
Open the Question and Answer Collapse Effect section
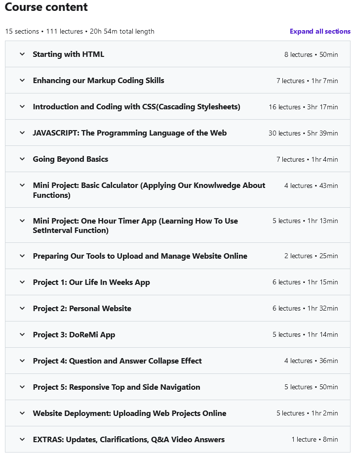click(21, 361)
